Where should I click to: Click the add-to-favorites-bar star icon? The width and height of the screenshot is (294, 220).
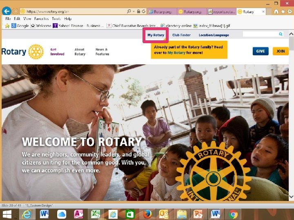tap(7, 26)
